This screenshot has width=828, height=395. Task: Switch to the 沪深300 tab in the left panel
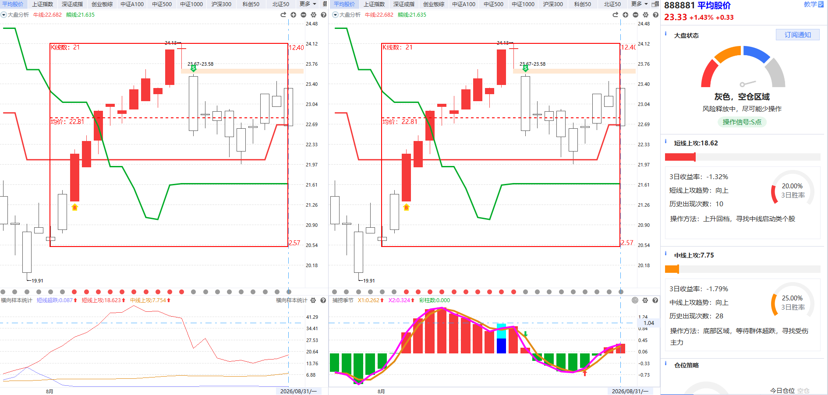221,4
